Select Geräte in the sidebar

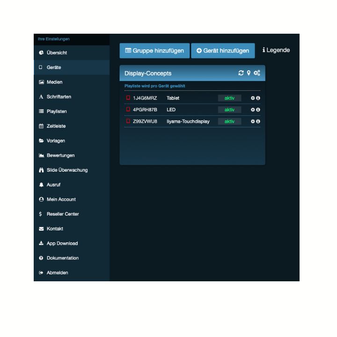coord(72,67)
